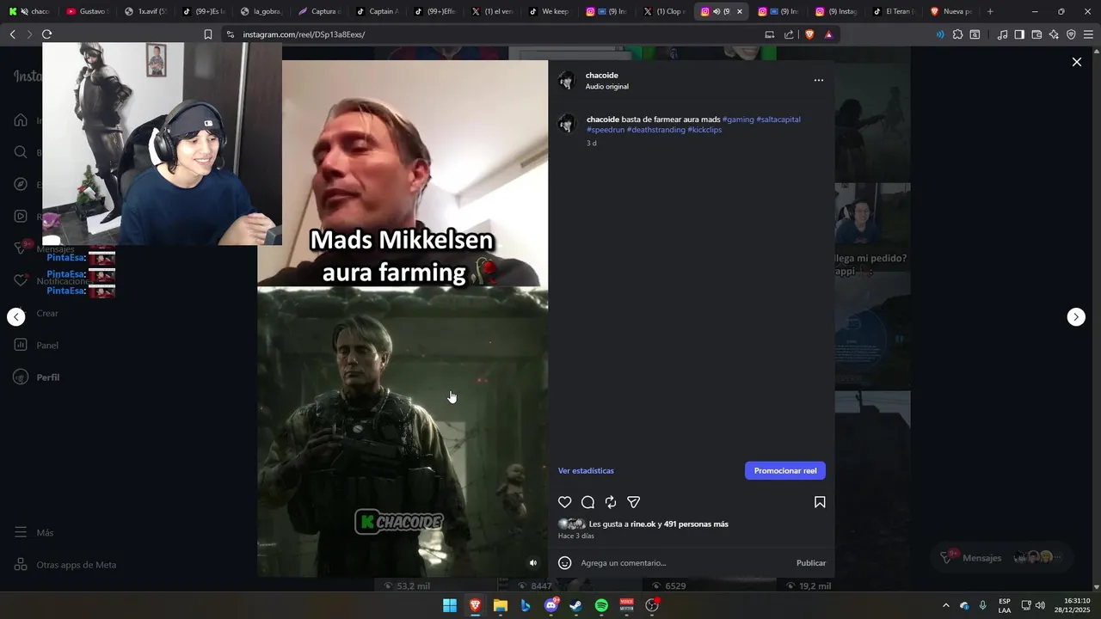1101x619 pixels.
Task: Open the browser playlist music note icon
Action: pyautogui.click(x=1002, y=34)
